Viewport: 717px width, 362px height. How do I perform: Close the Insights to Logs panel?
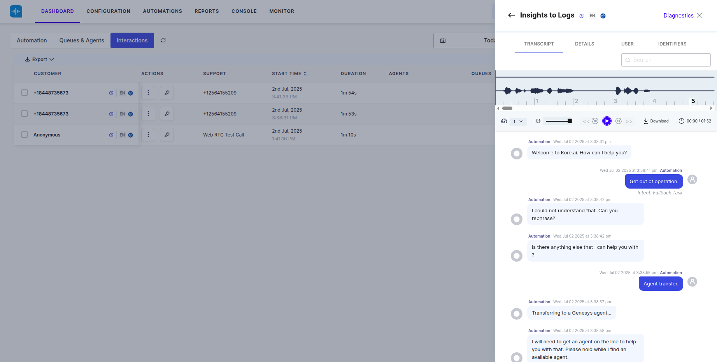[x=699, y=15]
